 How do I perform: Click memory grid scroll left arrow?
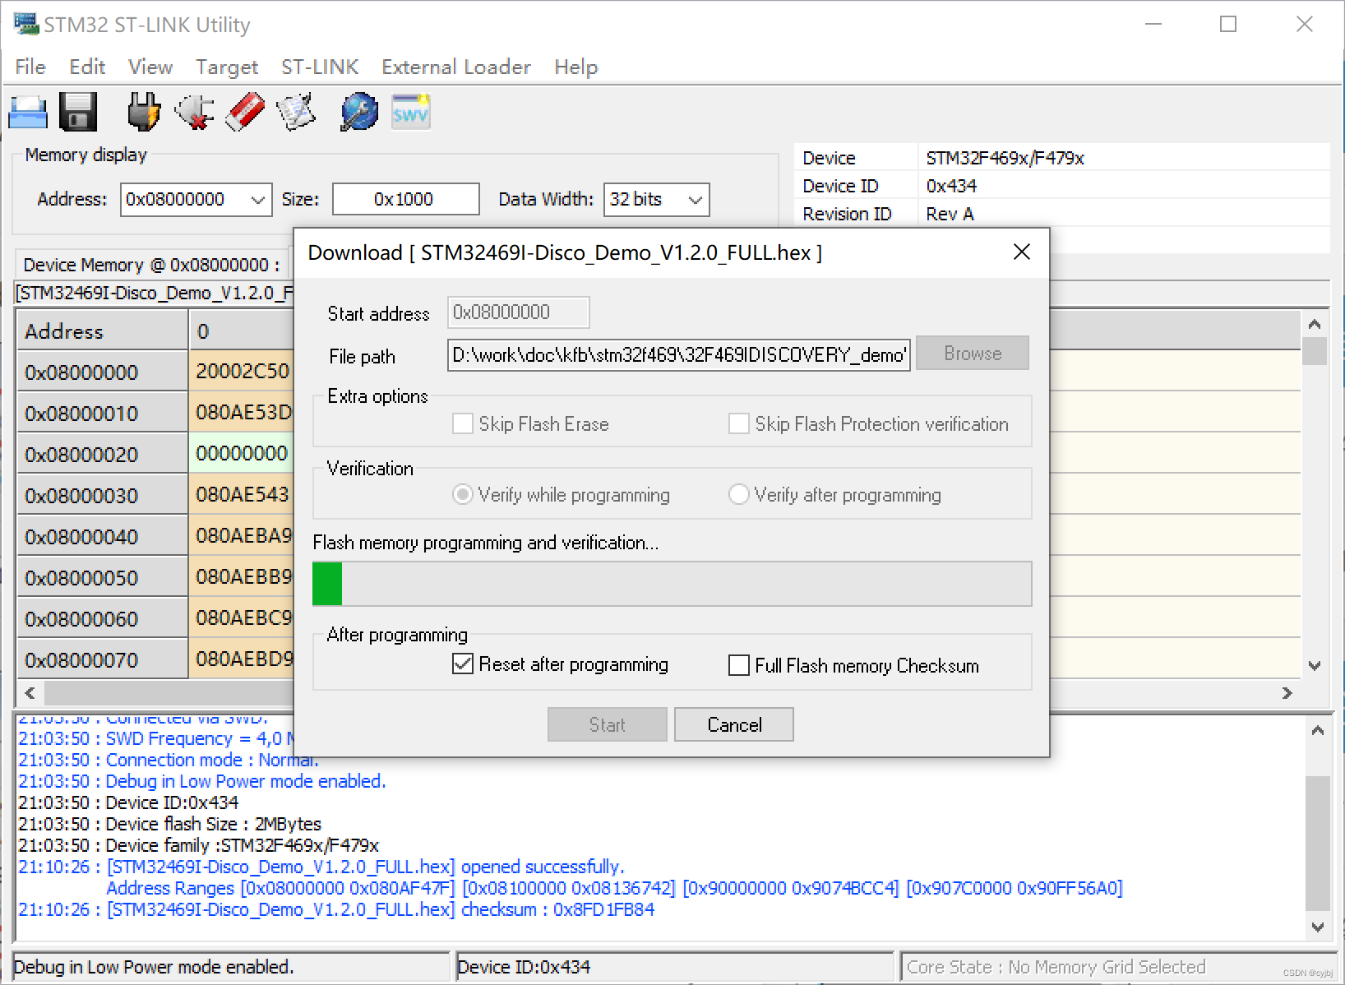30,693
